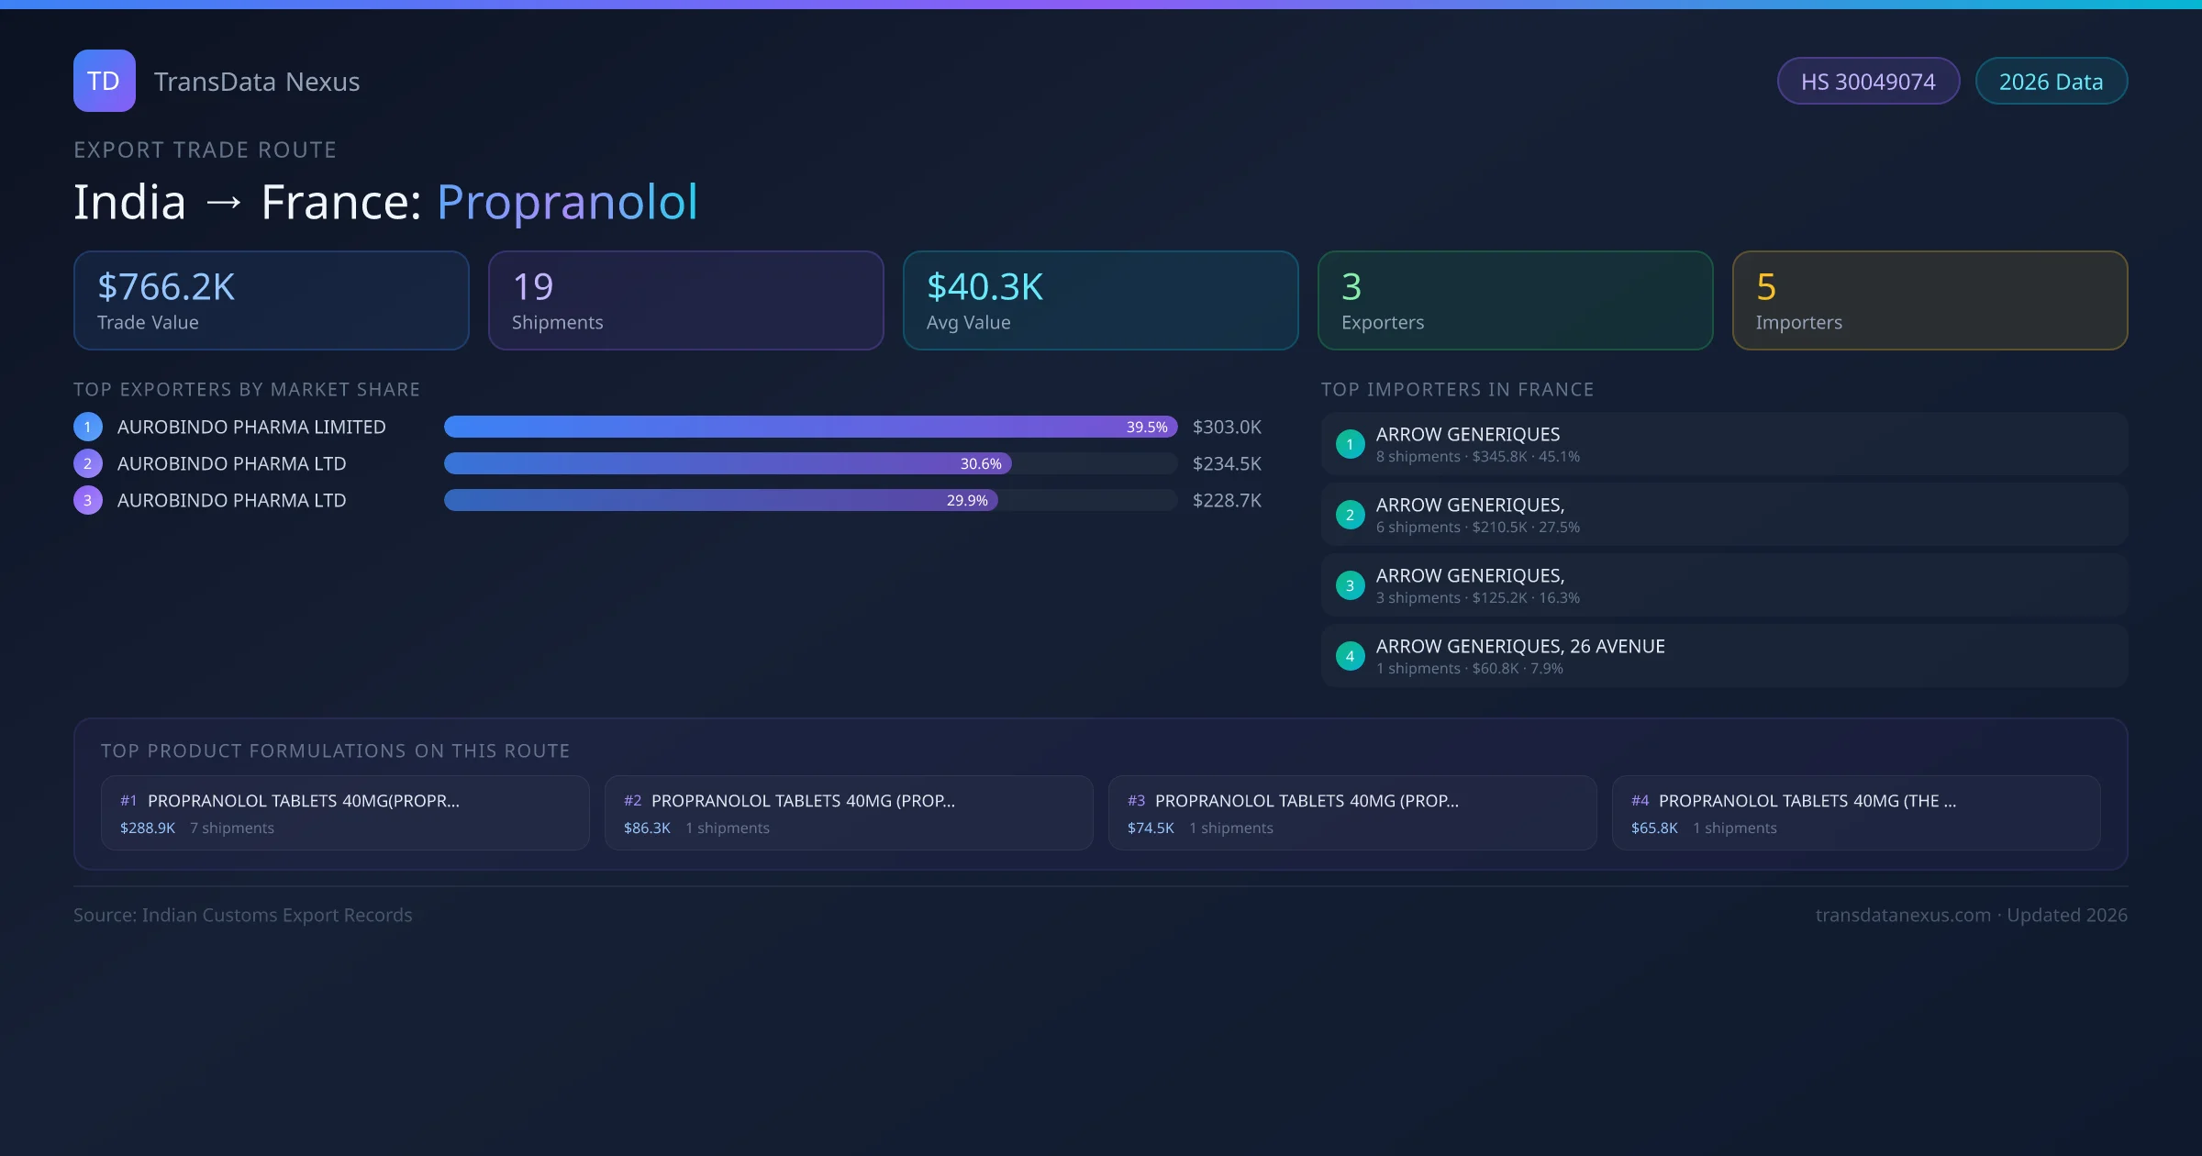This screenshot has height=1156, width=2202.
Task: Open the 19 Shipments stat card
Action: [685, 301]
